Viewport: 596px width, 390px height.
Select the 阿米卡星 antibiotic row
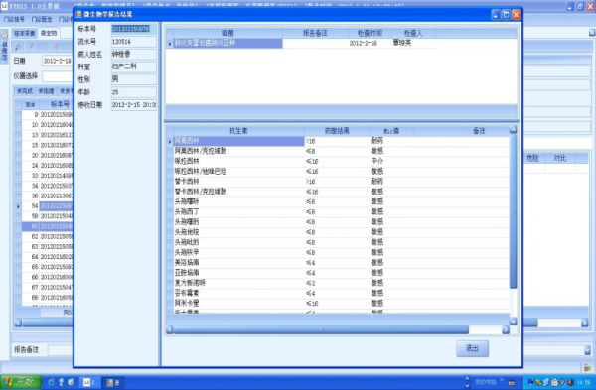pos(339,304)
